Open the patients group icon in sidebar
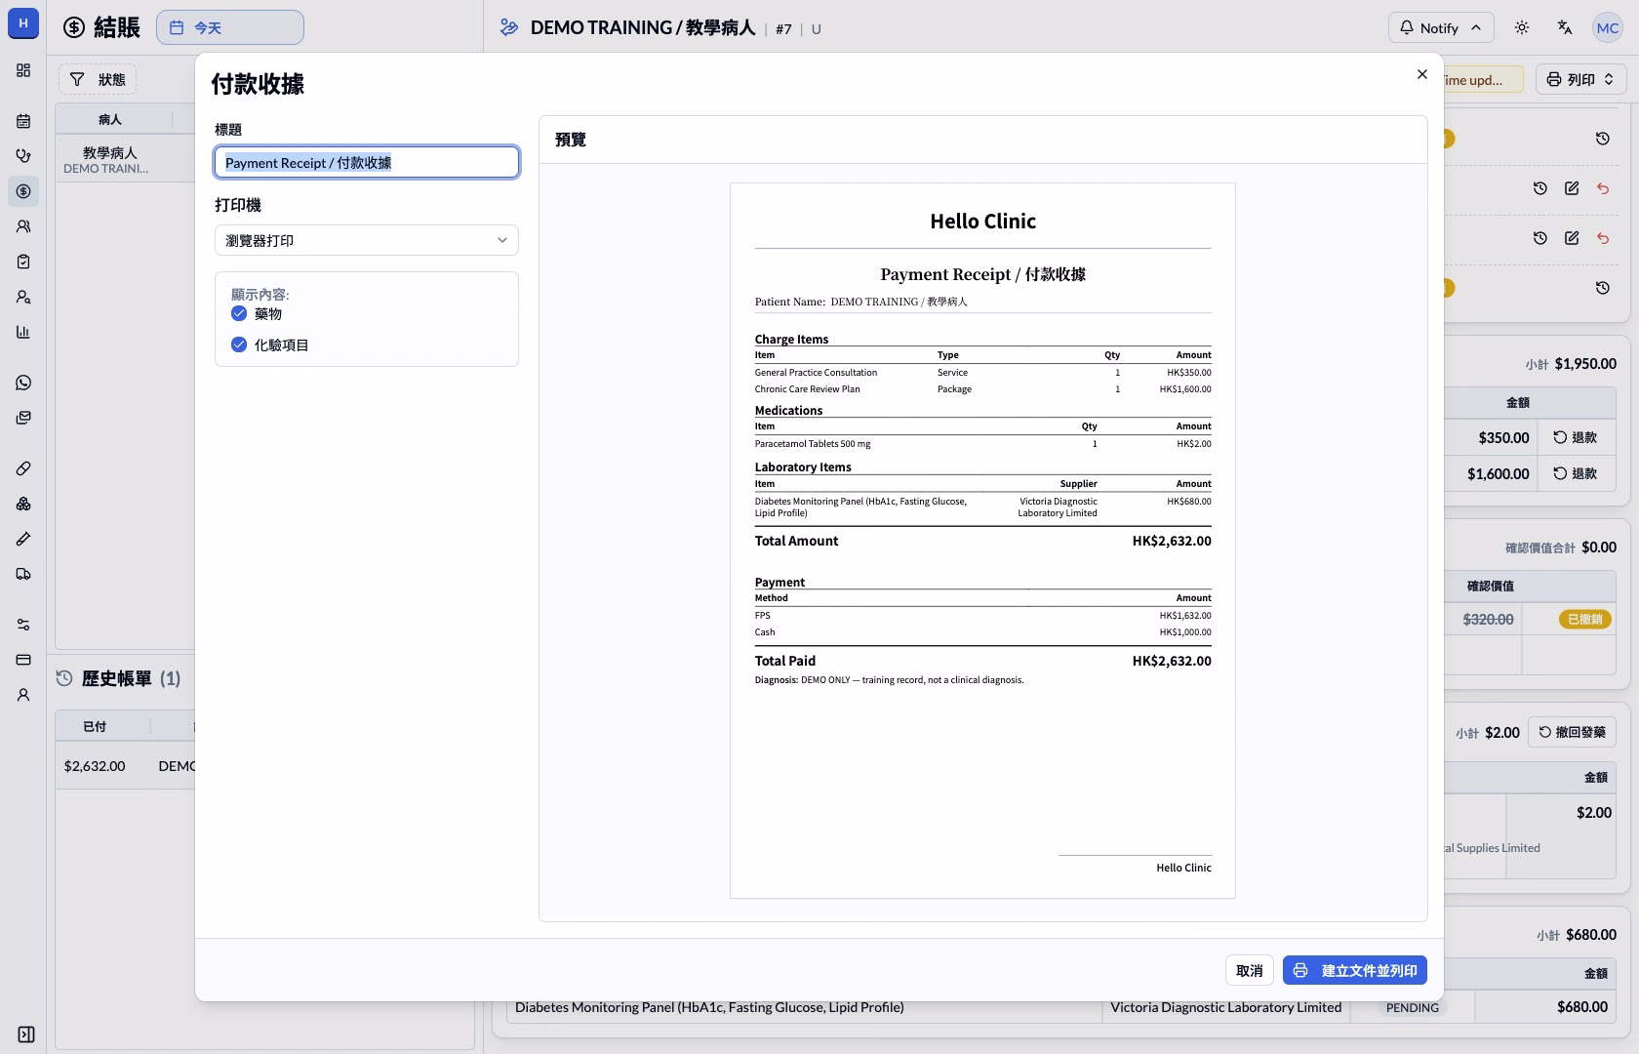This screenshot has height=1054, width=1639. (x=23, y=226)
